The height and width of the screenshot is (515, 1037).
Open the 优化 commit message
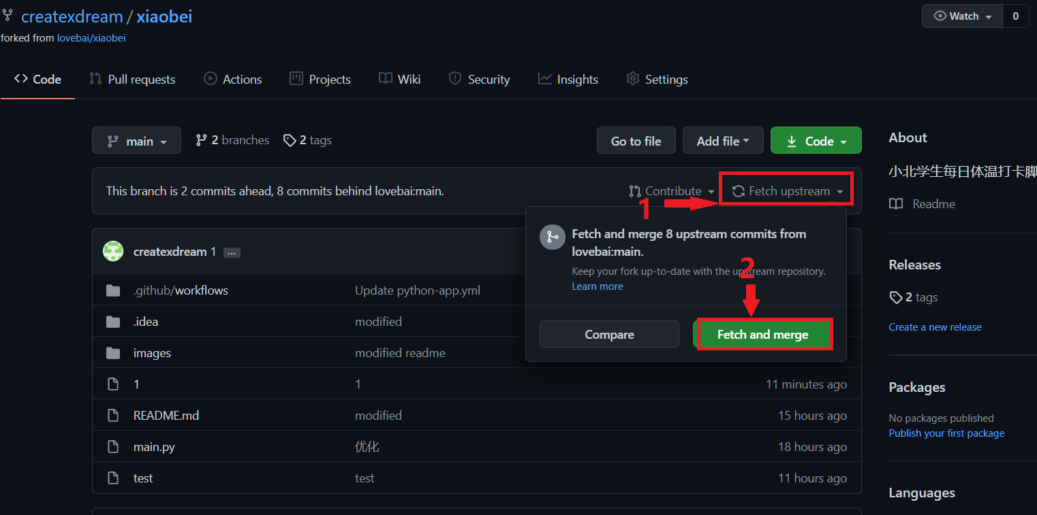367,447
